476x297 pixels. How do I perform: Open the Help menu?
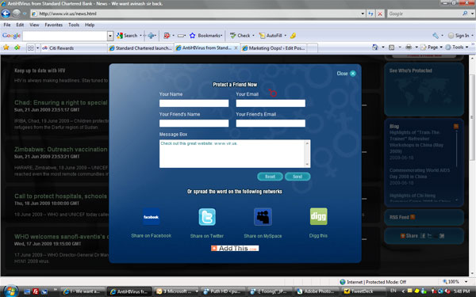[90, 25]
